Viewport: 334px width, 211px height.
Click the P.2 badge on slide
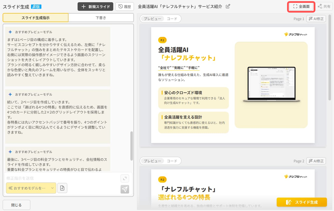coord(162,180)
